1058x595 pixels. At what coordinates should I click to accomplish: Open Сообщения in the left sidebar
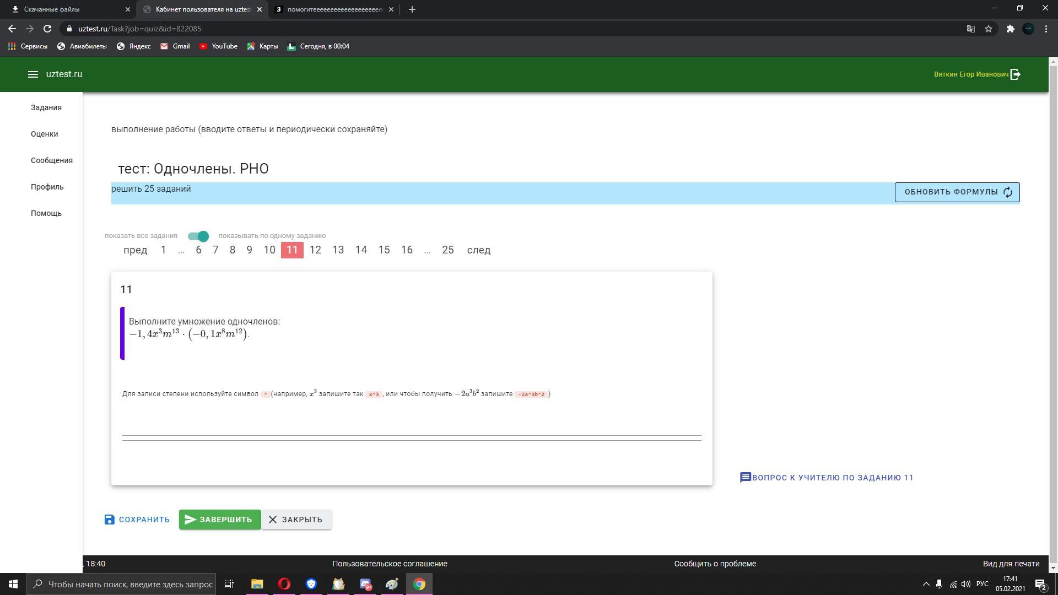[x=51, y=160]
